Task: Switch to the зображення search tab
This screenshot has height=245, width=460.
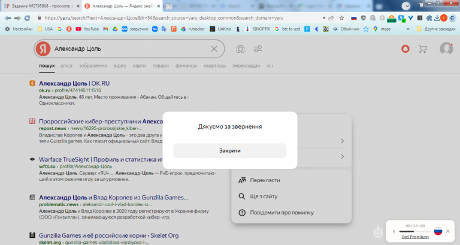Action: coord(93,66)
